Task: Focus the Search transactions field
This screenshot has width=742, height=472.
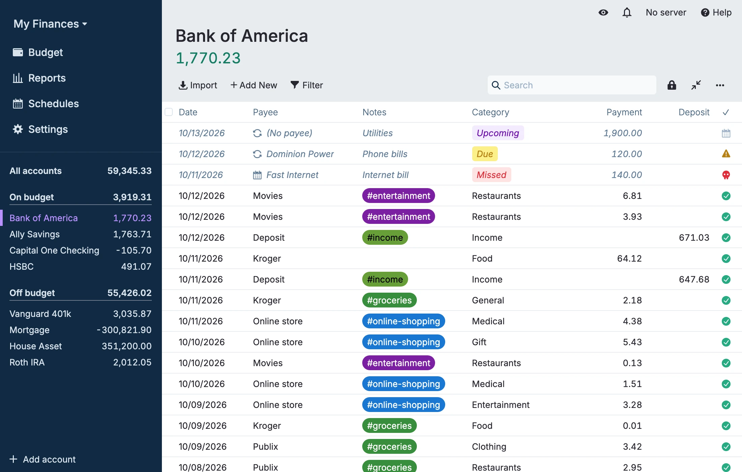Action: click(572, 85)
